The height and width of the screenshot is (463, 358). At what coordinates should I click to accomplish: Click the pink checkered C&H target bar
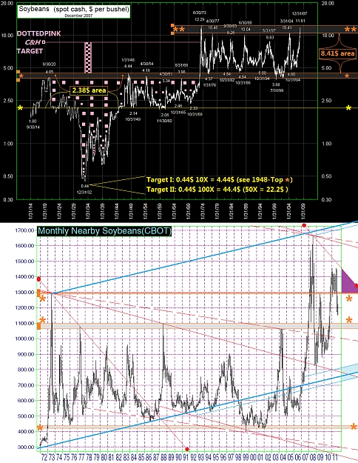point(88,57)
